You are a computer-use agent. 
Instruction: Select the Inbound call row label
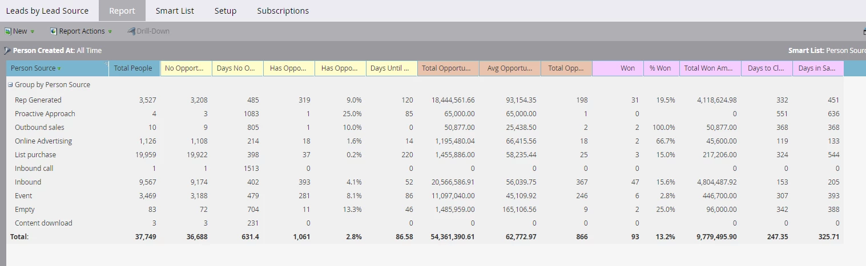coord(34,169)
